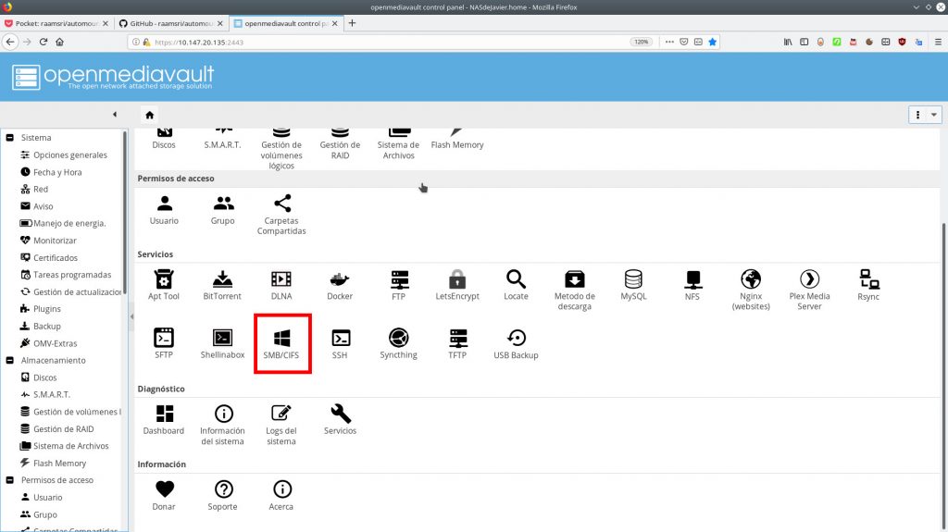Screen dimensions: 948x532
Task: Open the MySQL service icon
Action: 633,285
